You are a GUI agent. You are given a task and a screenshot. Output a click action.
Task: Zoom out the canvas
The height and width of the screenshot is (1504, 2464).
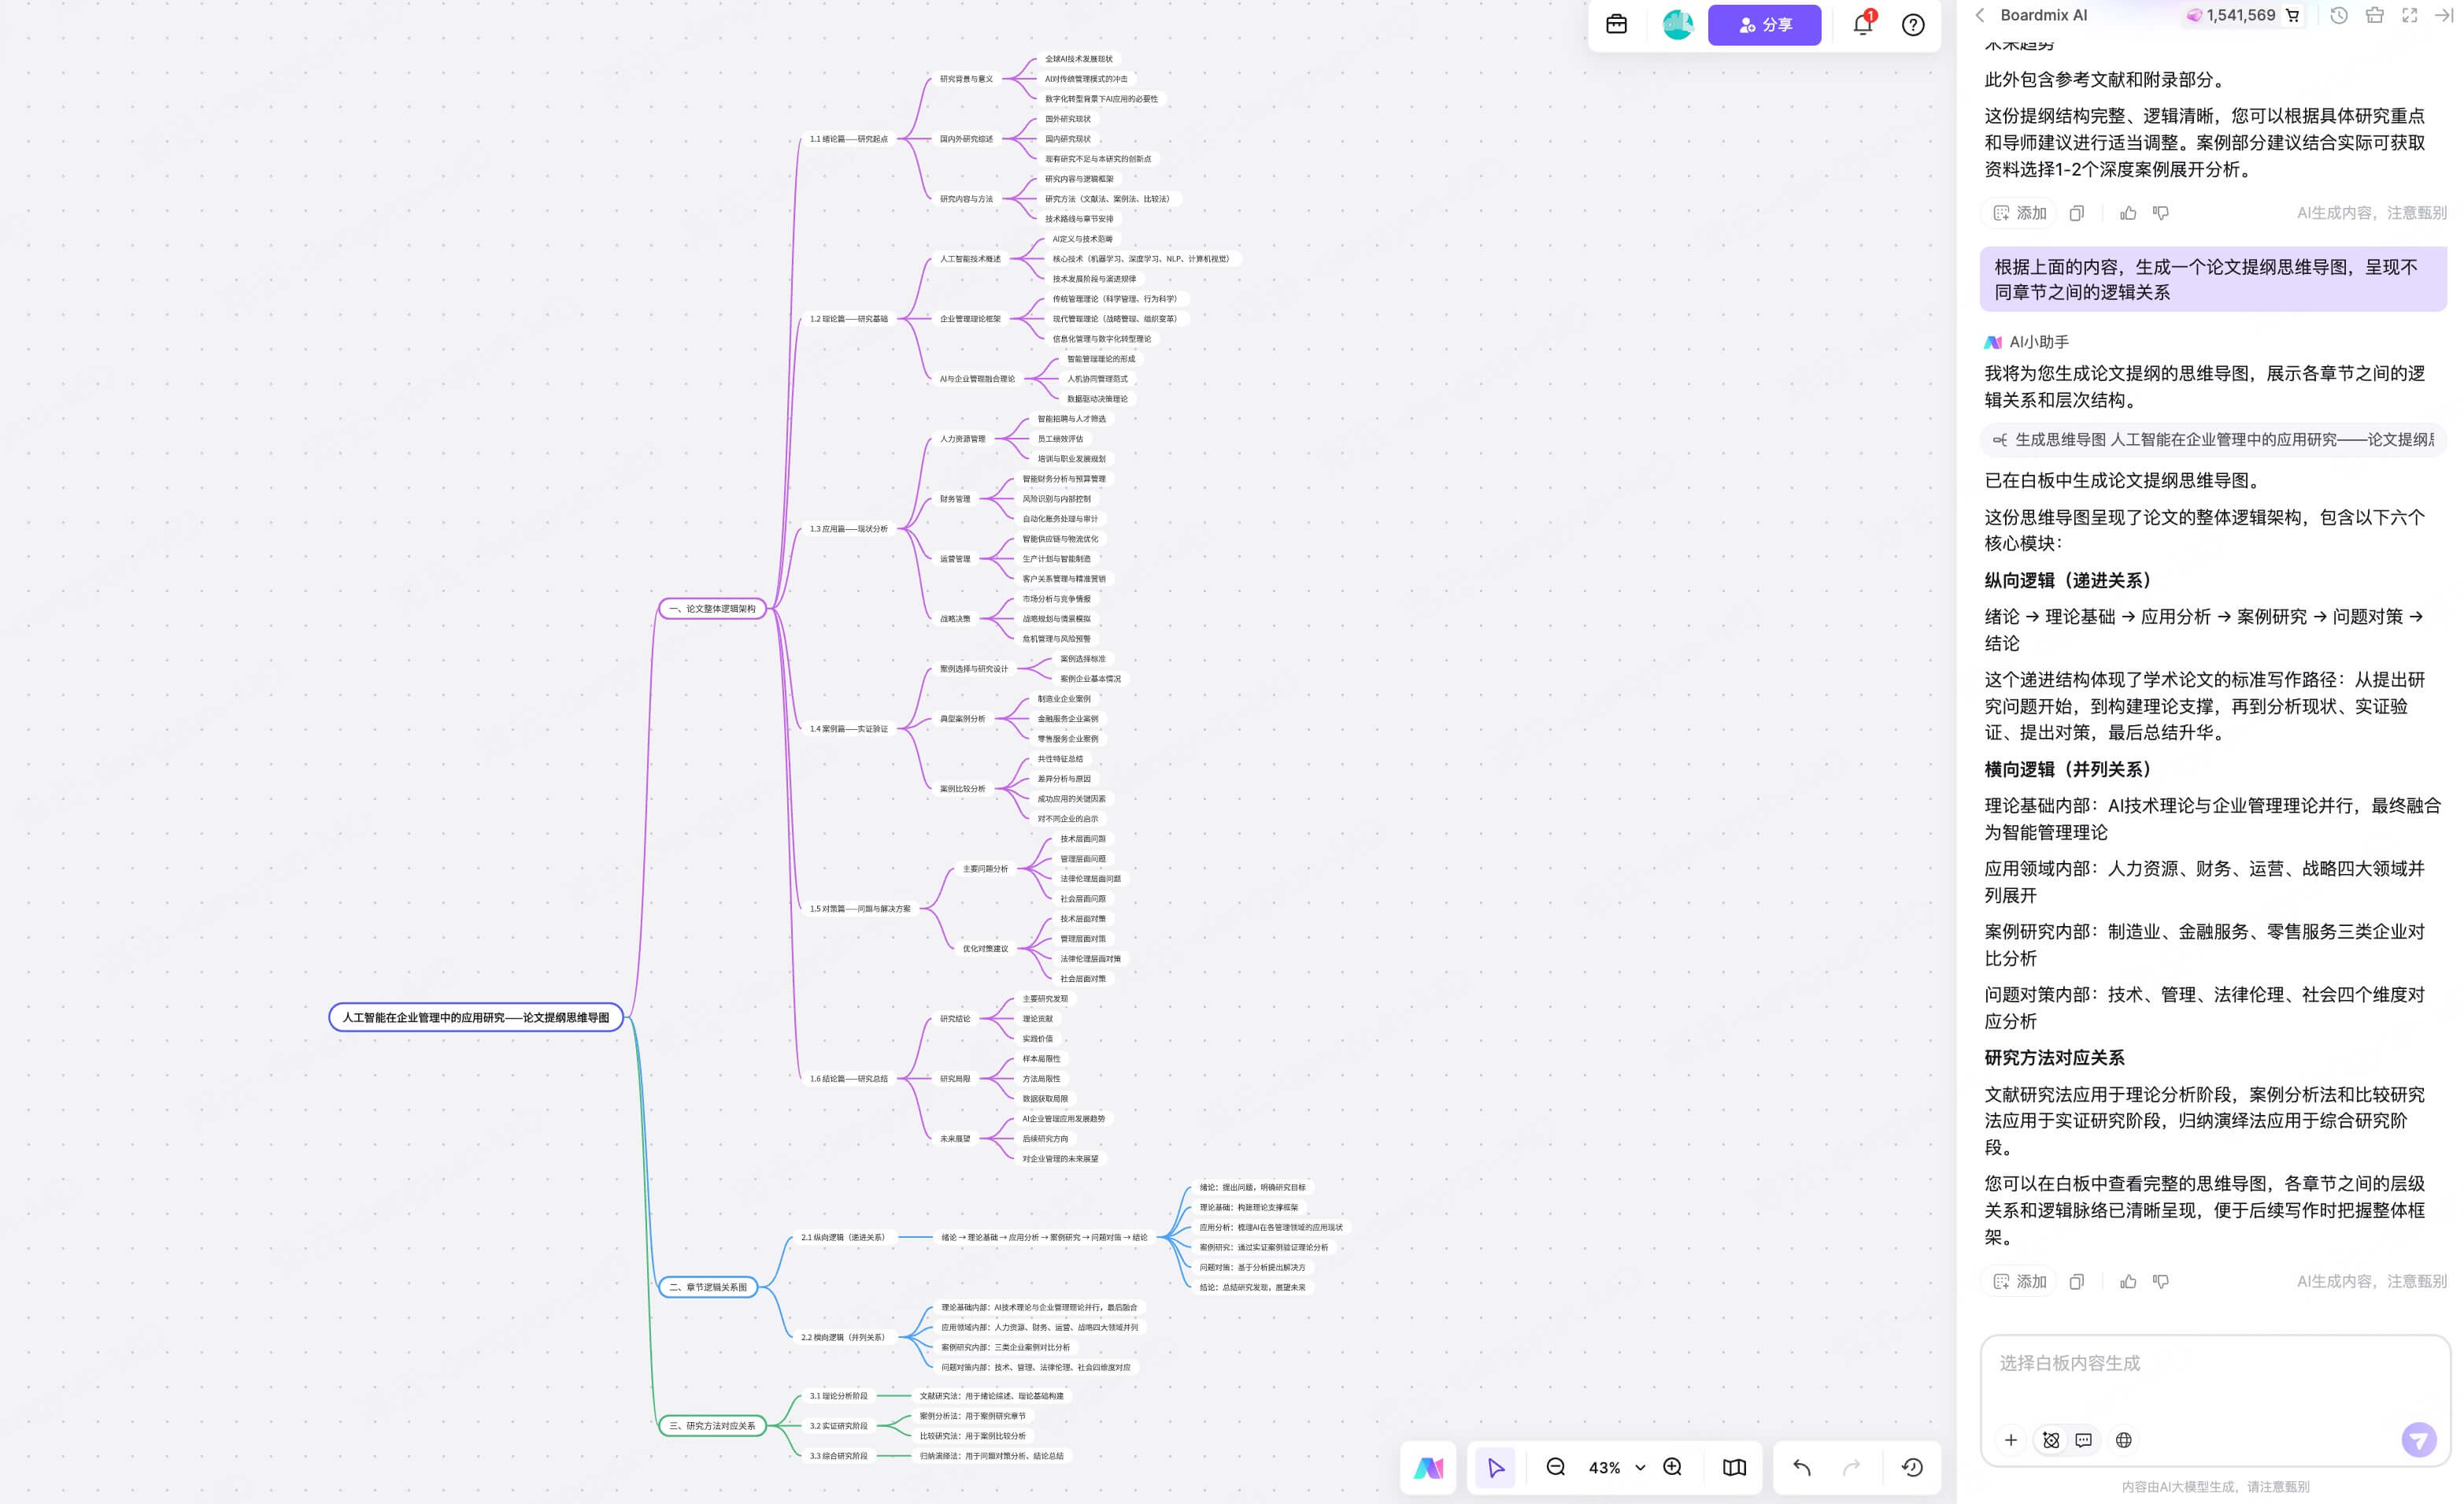tap(1555, 1467)
